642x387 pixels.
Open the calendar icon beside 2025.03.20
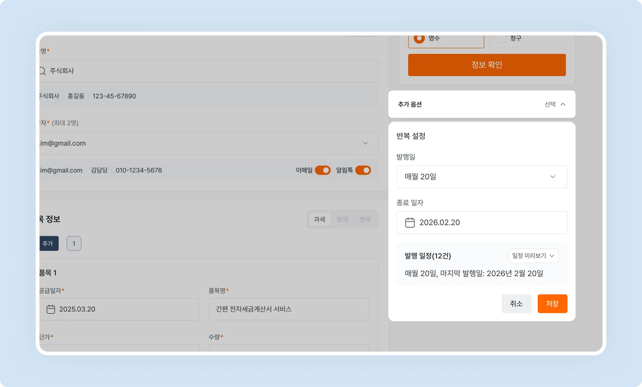tap(51, 309)
